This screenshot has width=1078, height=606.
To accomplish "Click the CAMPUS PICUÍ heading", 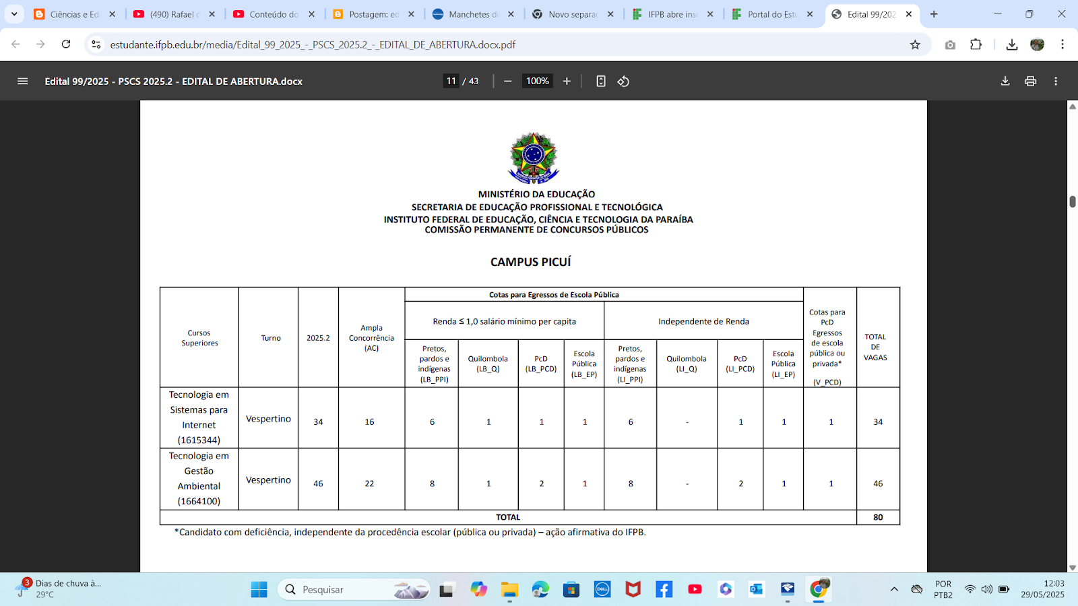I will pyautogui.click(x=531, y=262).
